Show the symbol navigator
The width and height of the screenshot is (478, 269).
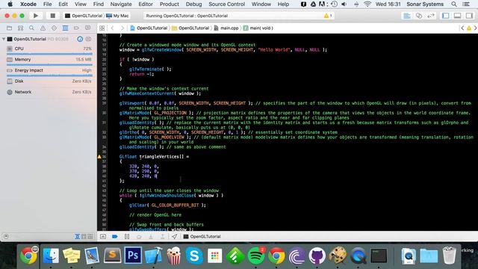click(20, 28)
